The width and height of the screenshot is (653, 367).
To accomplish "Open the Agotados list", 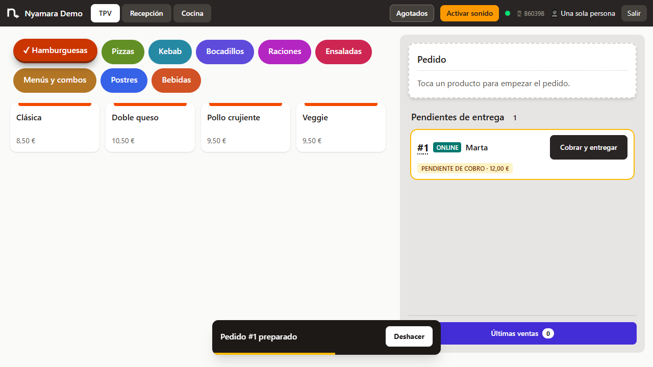I will 412,13.
